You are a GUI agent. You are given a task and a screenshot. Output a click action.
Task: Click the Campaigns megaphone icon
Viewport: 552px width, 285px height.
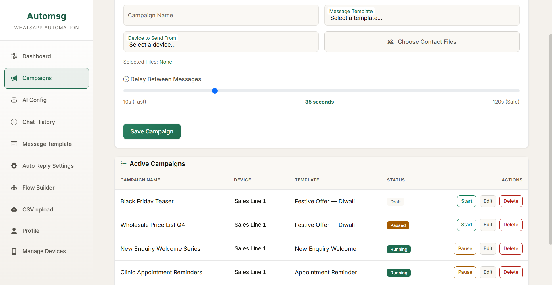click(x=14, y=78)
